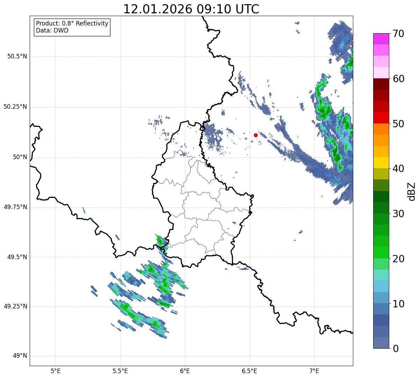This screenshot has width=420, height=378.
Task: Click the dBZ colorbar axis label
Action: tap(412, 191)
